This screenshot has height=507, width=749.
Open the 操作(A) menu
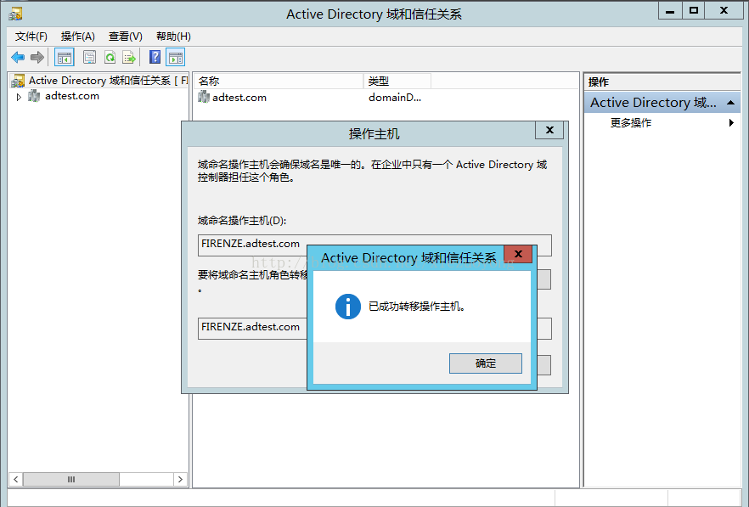coord(78,37)
